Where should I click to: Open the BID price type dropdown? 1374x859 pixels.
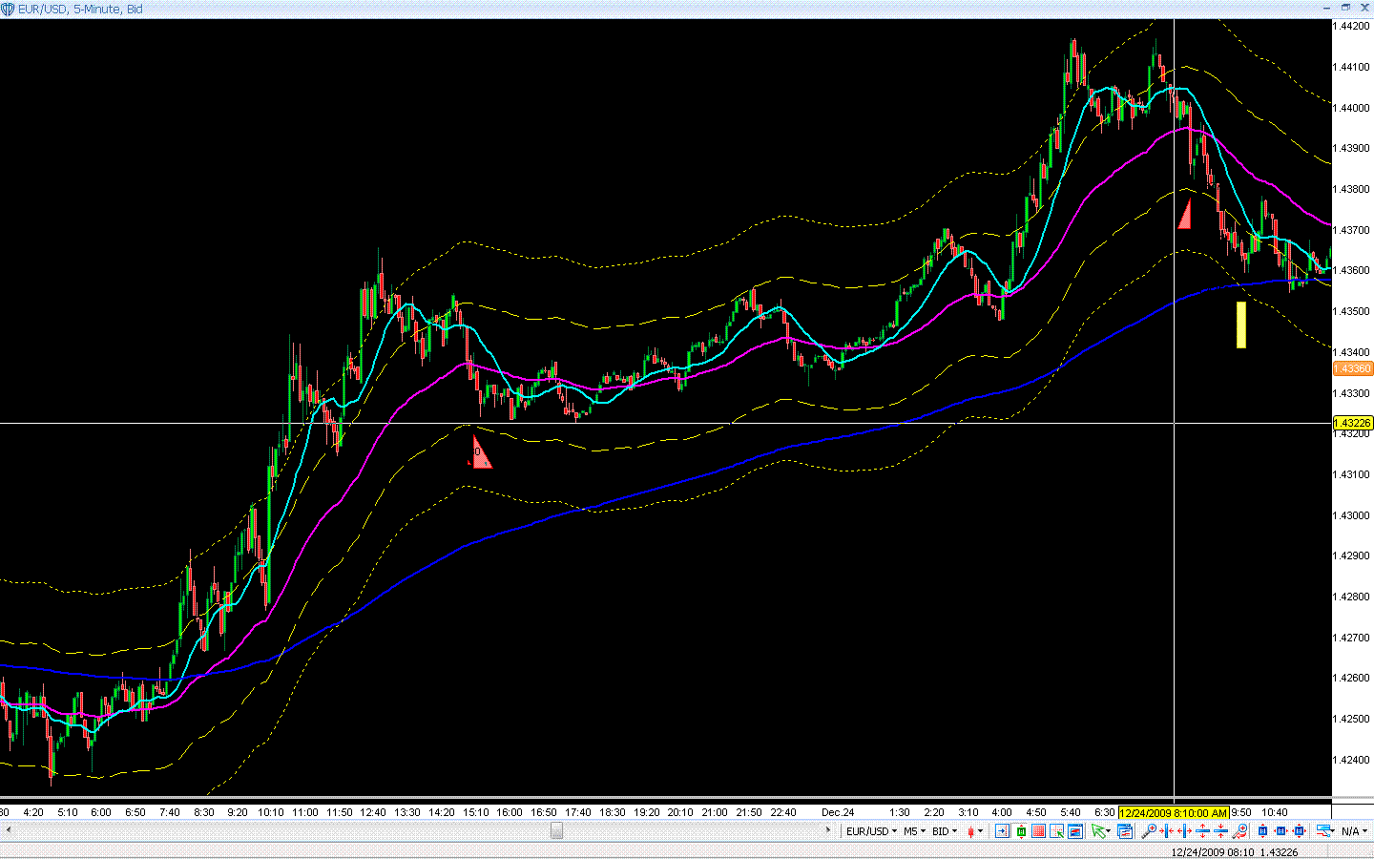click(x=945, y=831)
